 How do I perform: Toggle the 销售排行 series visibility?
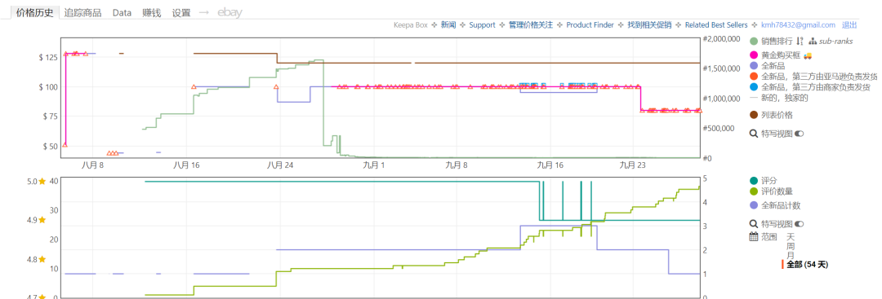coord(771,41)
